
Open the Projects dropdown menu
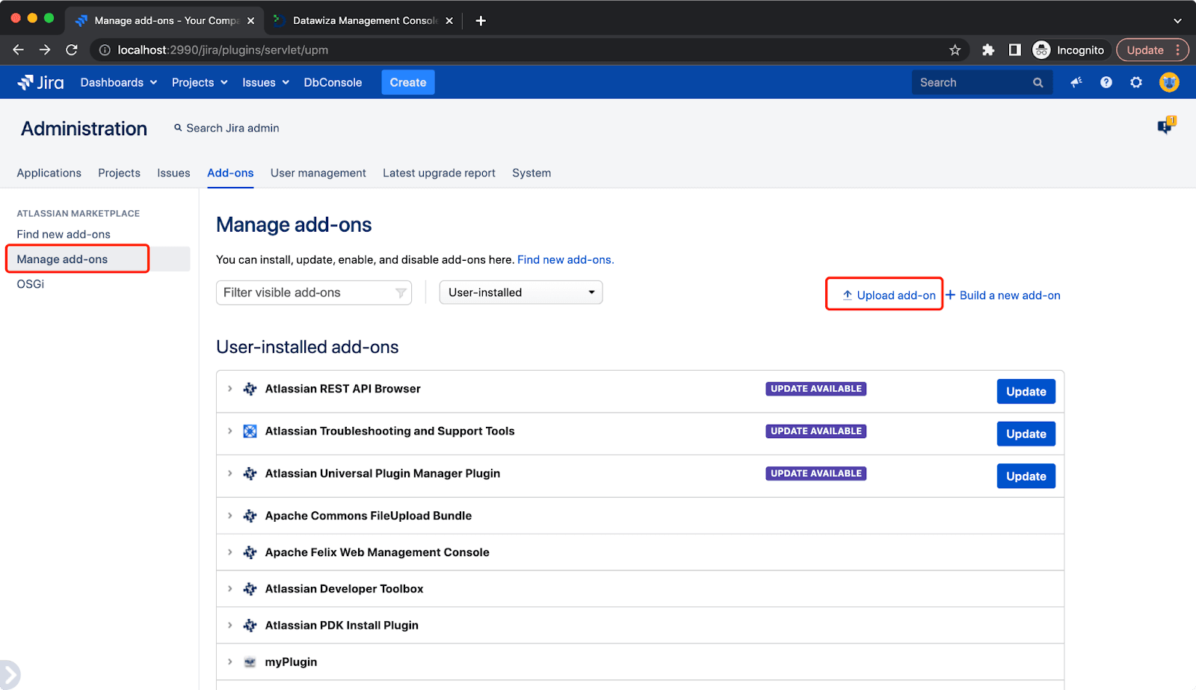200,82
